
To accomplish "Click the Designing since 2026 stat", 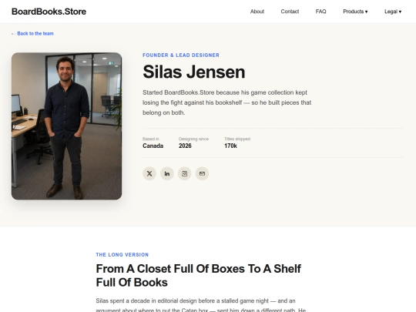I will 193,143.
